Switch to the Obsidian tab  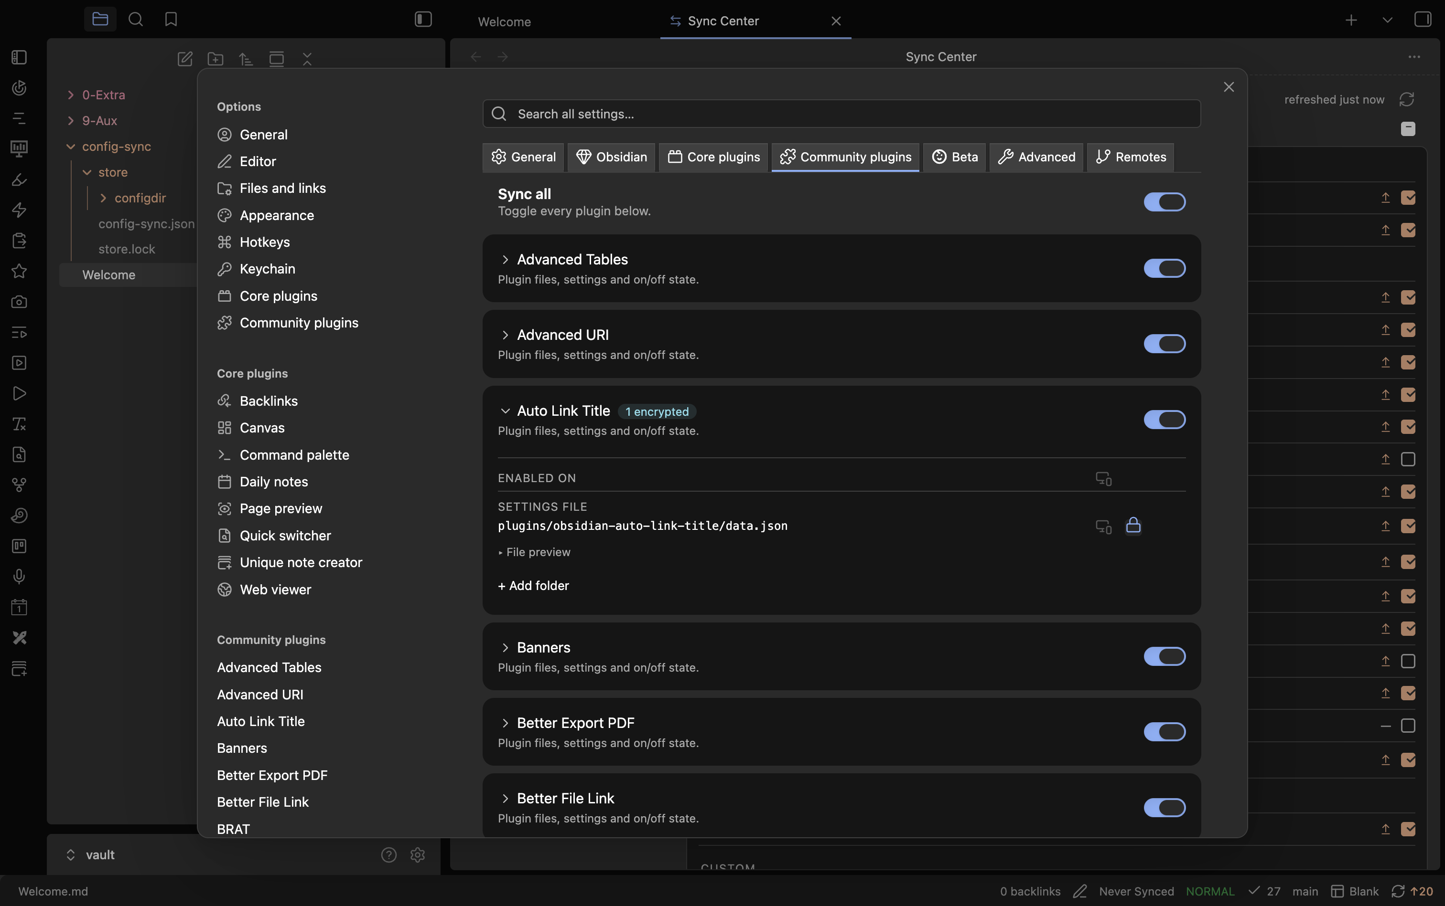(x=611, y=157)
